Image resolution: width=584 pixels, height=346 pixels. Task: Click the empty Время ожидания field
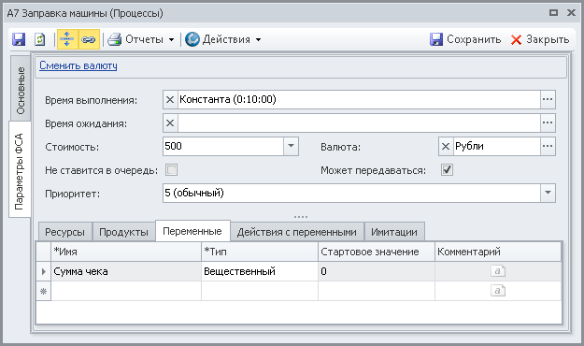tap(359, 123)
